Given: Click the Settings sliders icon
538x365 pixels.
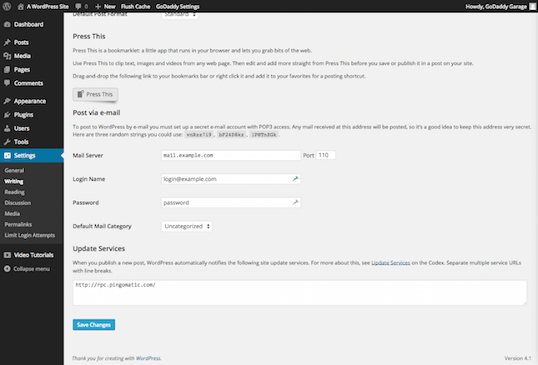Looking at the screenshot, I should (x=8, y=156).
